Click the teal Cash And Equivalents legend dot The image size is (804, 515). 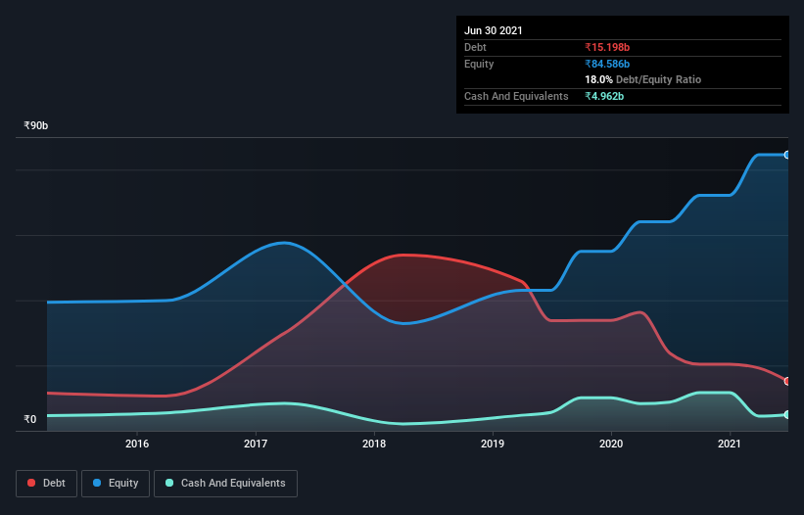(x=169, y=483)
